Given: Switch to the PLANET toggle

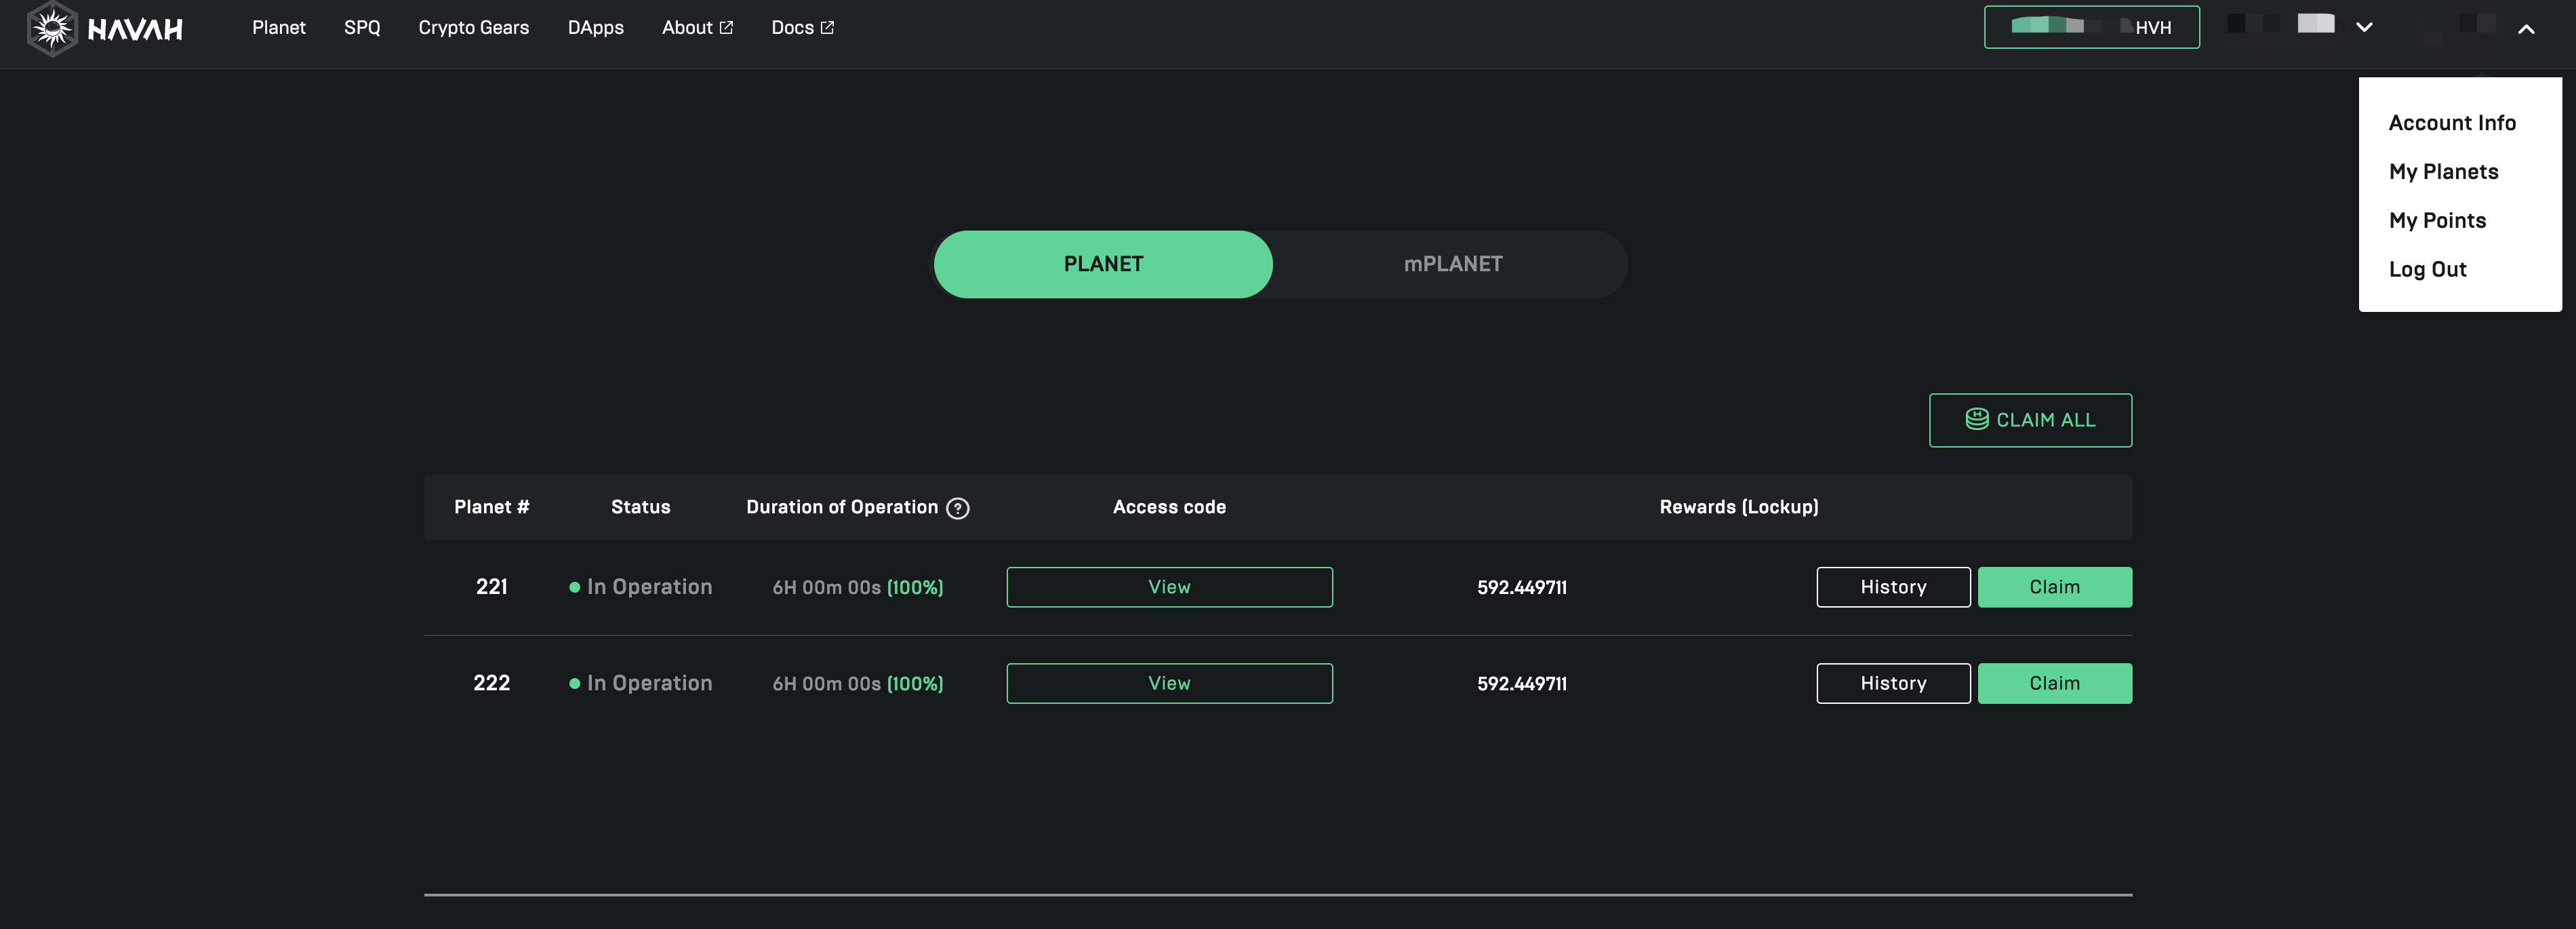Looking at the screenshot, I should coord(1102,264).
